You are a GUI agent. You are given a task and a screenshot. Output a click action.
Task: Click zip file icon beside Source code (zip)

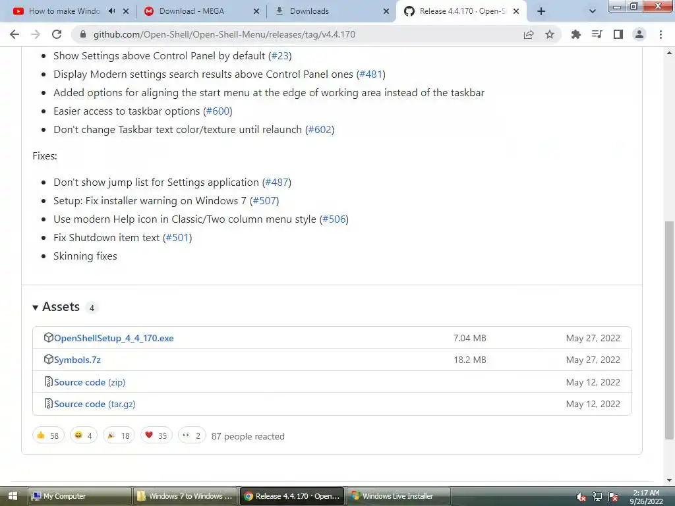click(x=49, y=381)
